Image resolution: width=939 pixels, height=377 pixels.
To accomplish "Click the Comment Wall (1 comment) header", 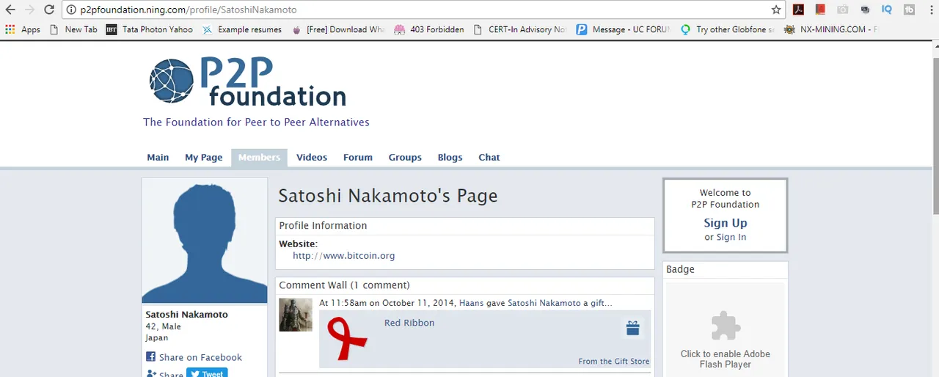I will [344, 285].
